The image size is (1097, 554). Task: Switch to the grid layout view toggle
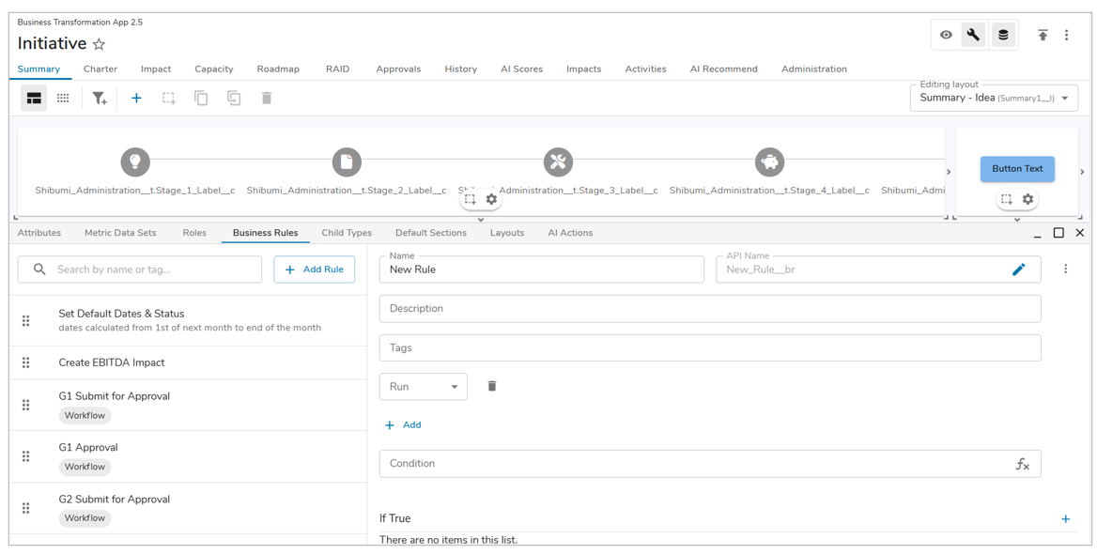click(x=63, y=99)
